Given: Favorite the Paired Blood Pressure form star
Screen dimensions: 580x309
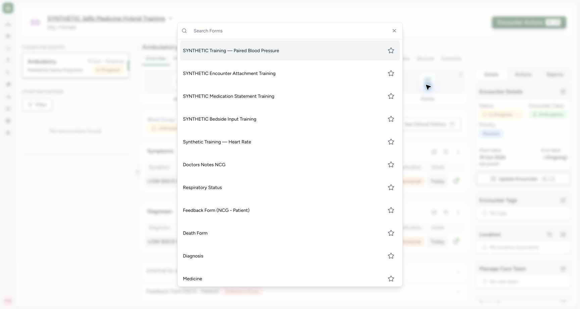Looking at the screenshot, I should tap(391, 51).
